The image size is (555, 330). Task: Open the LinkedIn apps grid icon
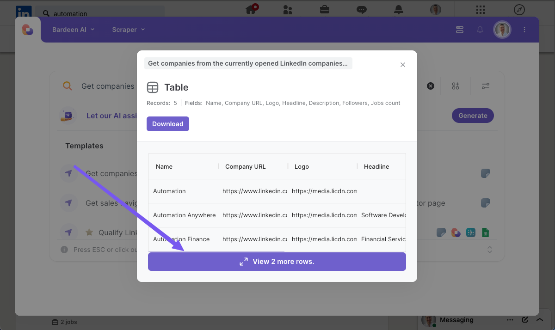point(481,9)
